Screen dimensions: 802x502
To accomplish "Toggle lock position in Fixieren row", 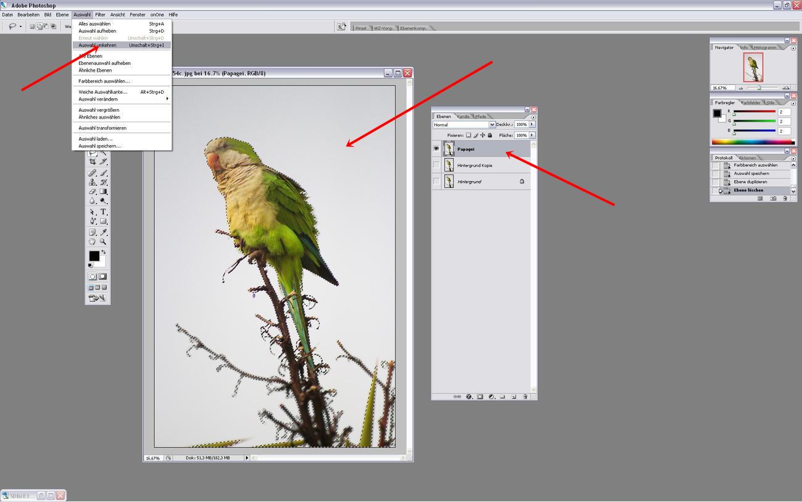I will tap(482, 135).
